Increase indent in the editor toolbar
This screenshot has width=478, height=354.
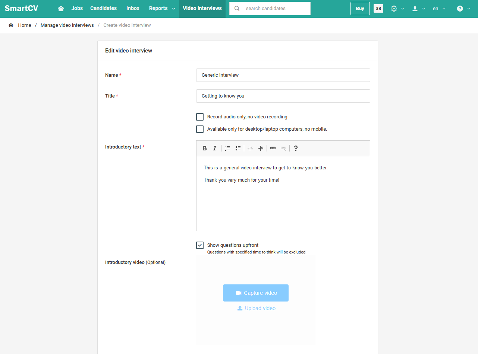tap(261, 148)
